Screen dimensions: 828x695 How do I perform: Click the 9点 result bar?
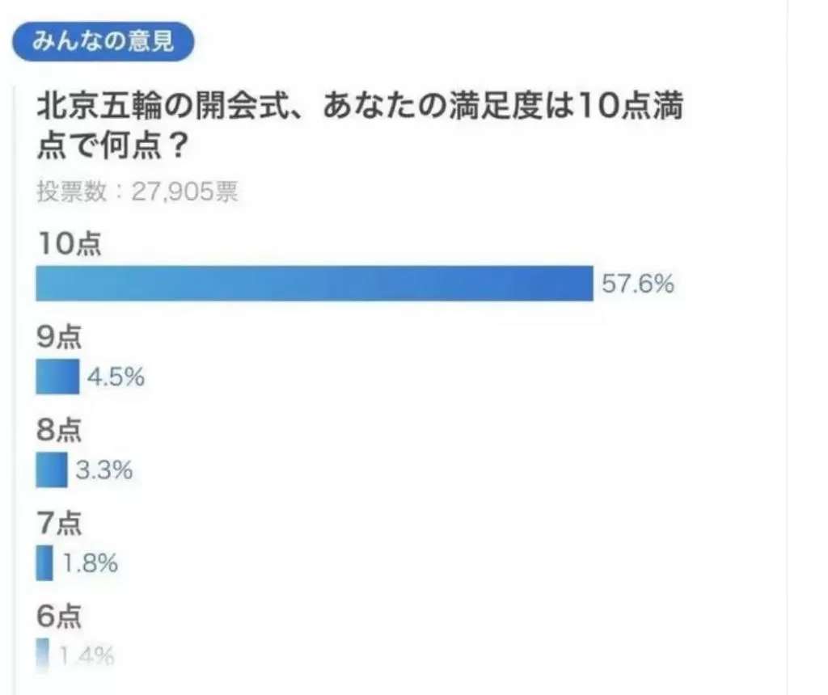click(57, 377)
